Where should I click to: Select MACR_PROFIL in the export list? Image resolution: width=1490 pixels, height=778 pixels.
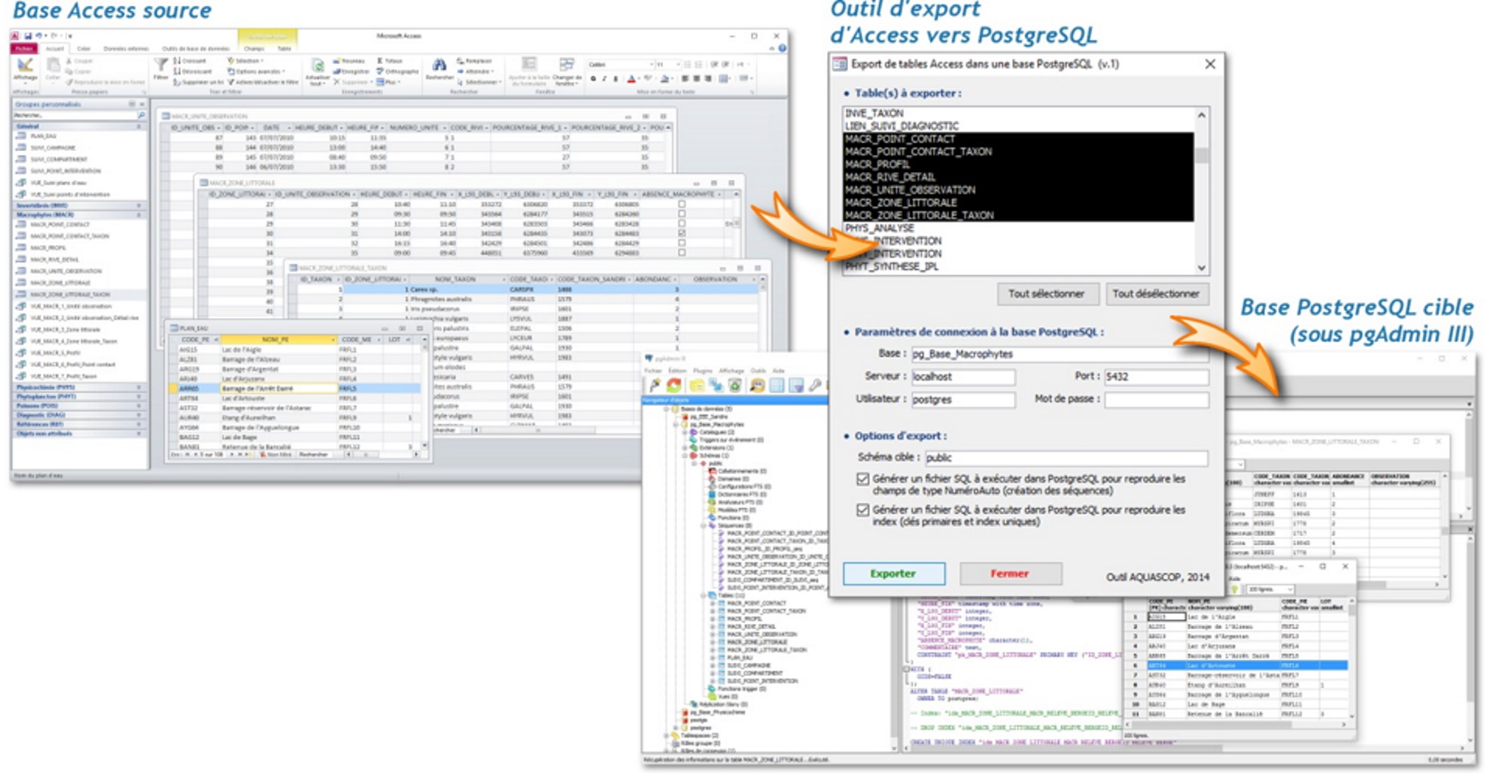1017,165
